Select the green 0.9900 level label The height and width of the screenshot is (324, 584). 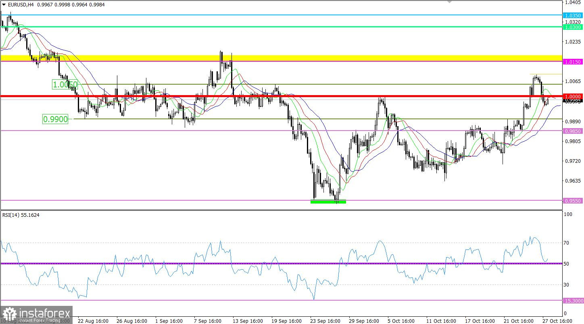pyautogui.click(x=56, y=119)
